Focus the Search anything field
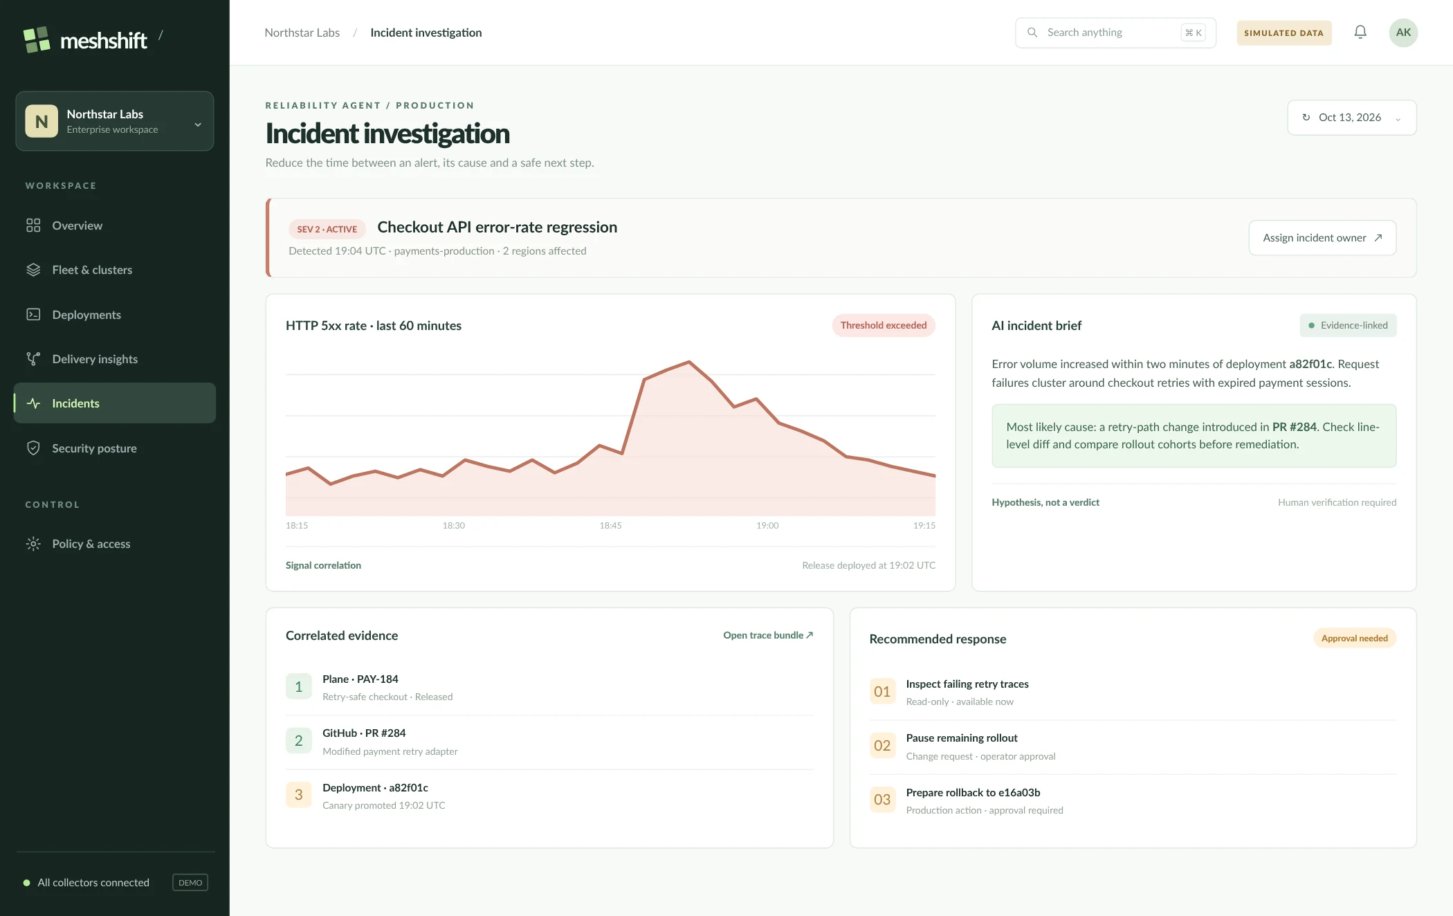1453x916 pixels. tap(1115, 33)
